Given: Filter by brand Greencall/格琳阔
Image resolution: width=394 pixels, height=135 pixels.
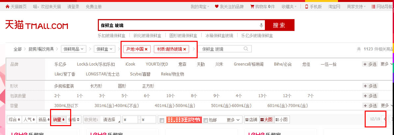Looking at the screenshot, I should pos(248,64).
